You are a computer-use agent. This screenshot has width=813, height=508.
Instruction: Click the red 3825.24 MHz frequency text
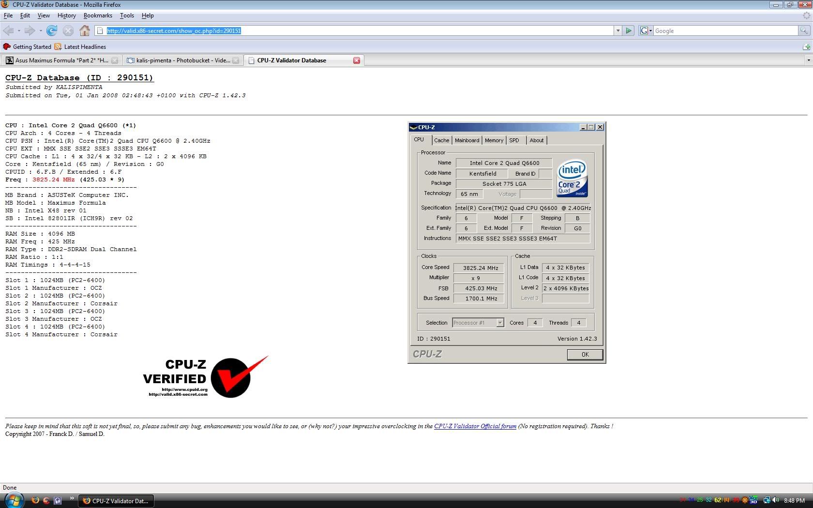point(53,179)
